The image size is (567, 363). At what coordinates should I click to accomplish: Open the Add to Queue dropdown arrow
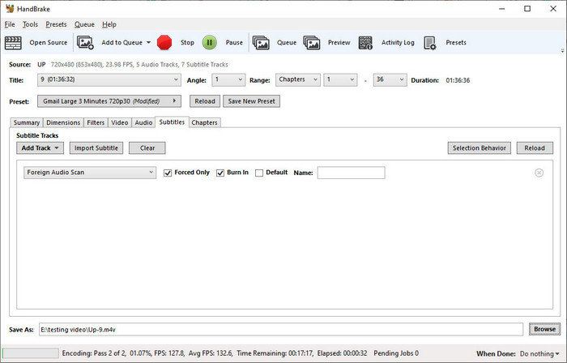click(148, 42)
